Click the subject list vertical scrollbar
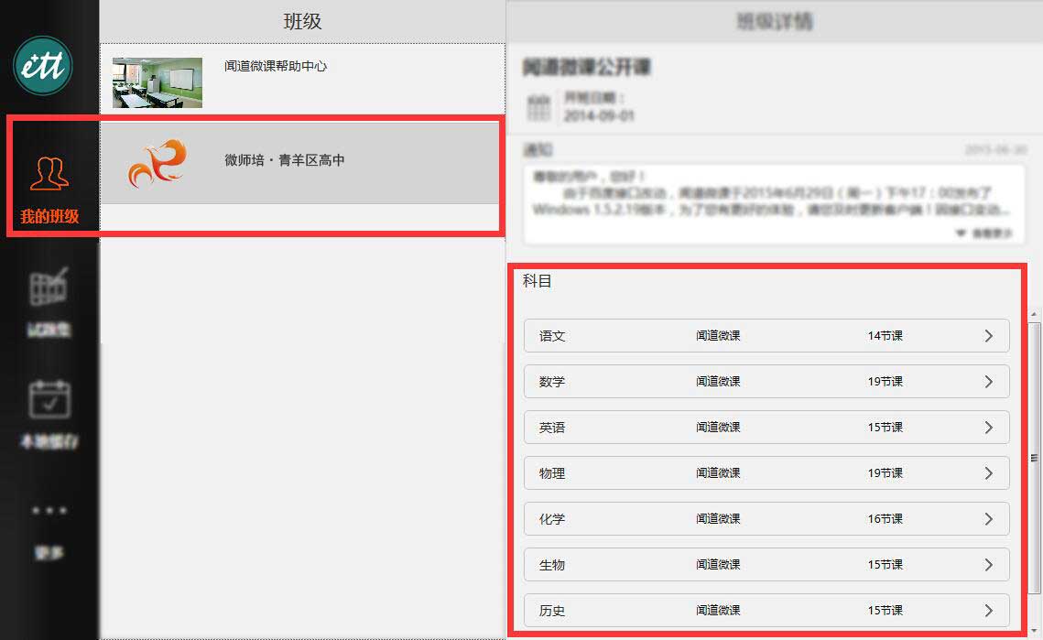 coord(1035,458)
